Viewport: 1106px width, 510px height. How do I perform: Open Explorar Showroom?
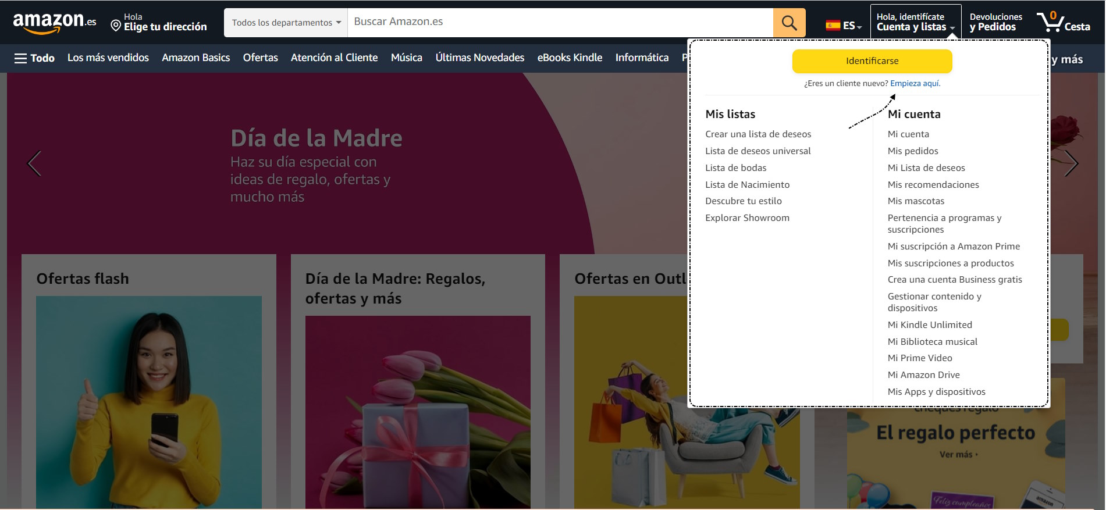pyautogui.click(x=748, y=218)
